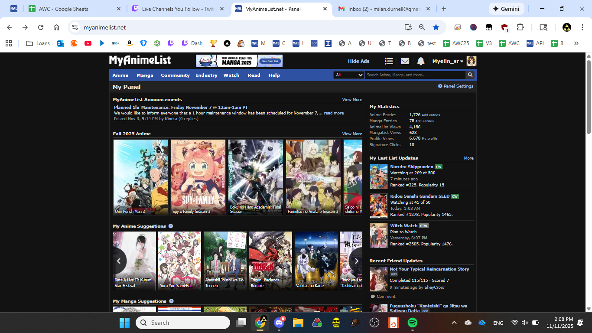Image resolution: width=592 pixels, height=333 pixels.
Task: Open the Spy x Family Season 3 poster
Action: (198, 177)
